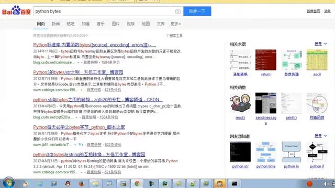Open dropdown arrow beside blog.csdn.net/caimouse URL
Image resolution: width=335 pixels, height=188 pixels.
pyautogui.click(x=78, y=63)
